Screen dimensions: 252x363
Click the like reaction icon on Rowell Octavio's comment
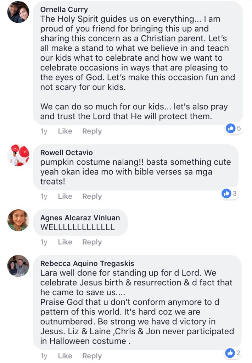226,193
